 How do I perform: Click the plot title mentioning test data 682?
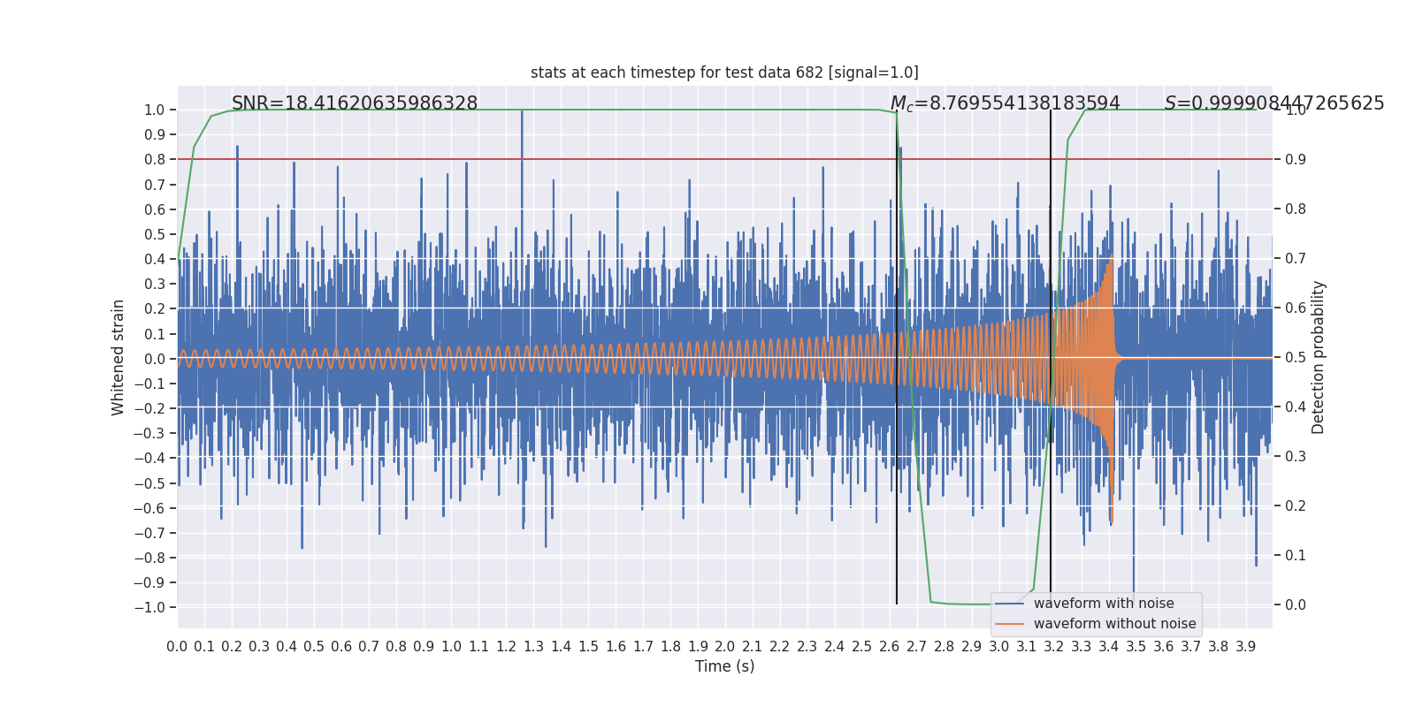tap(724, 72)
